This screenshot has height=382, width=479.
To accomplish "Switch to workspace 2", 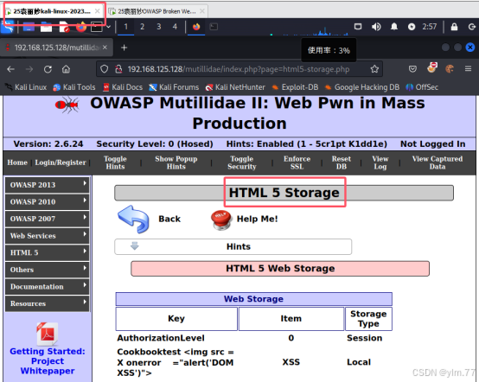I will pos(142,27).
